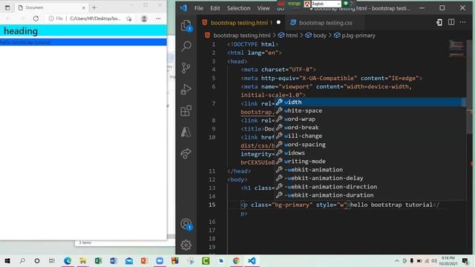Choose -webkit-animation-direction suggestion
Screen dimensions: 475x267
click(370, 186)
